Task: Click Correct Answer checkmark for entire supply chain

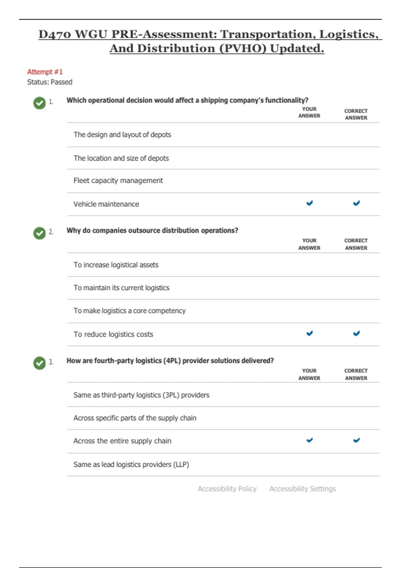Action: [x=356, y=440]
